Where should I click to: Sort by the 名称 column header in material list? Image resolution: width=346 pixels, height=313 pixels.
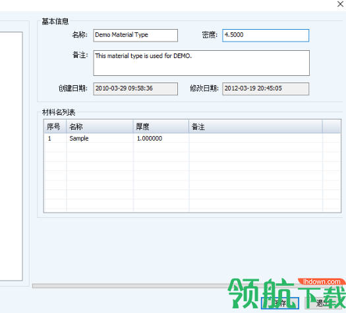[100, 127]
